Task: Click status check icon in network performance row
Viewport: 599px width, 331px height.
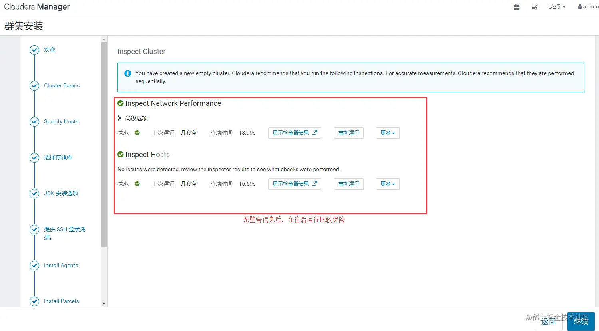Action: tap(137, 133)
